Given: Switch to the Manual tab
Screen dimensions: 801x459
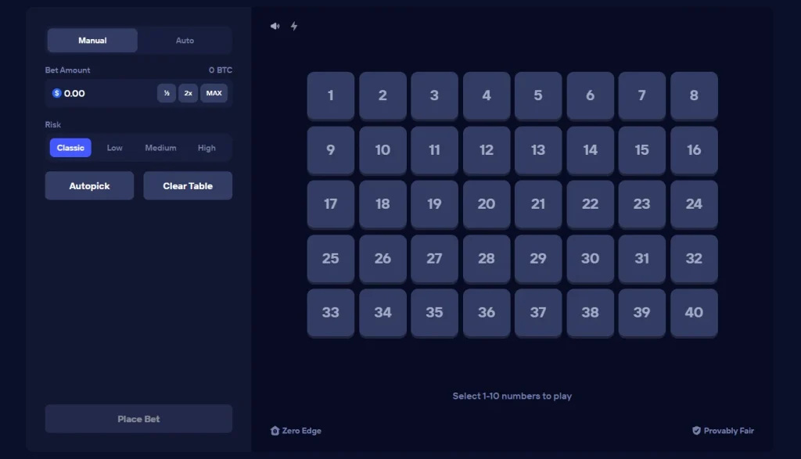Looking at the screenshot, I should [92, 41].
